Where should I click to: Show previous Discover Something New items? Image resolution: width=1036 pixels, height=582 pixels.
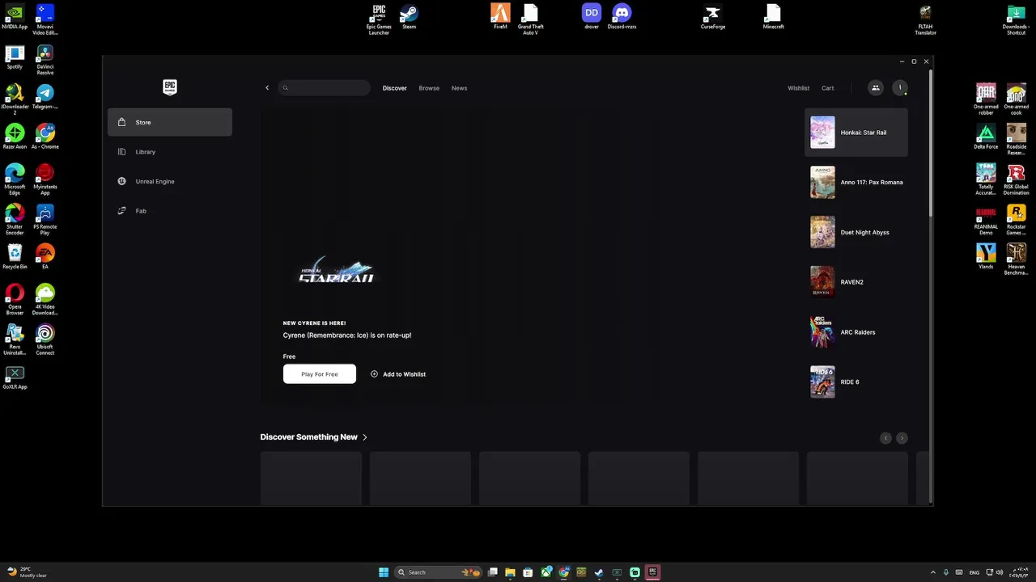(x=885, y=438)
